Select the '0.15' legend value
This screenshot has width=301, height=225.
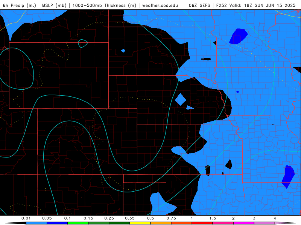pos(88,218)
